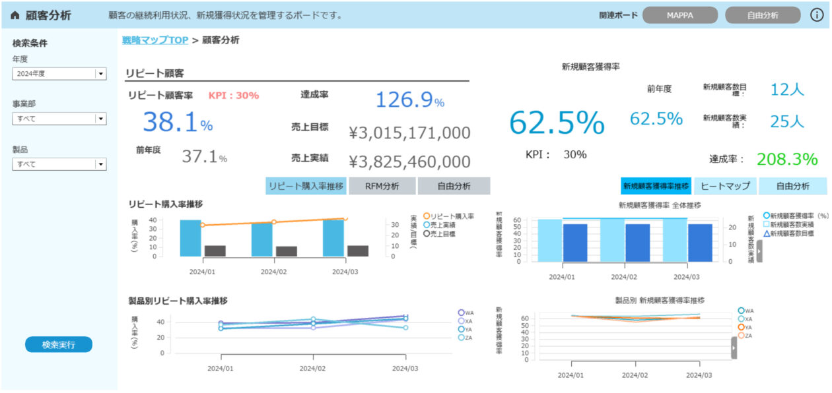Switch to the RFM分析 tab

point(382,186)
